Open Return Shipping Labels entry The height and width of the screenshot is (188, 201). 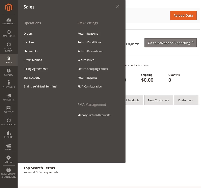92,69
